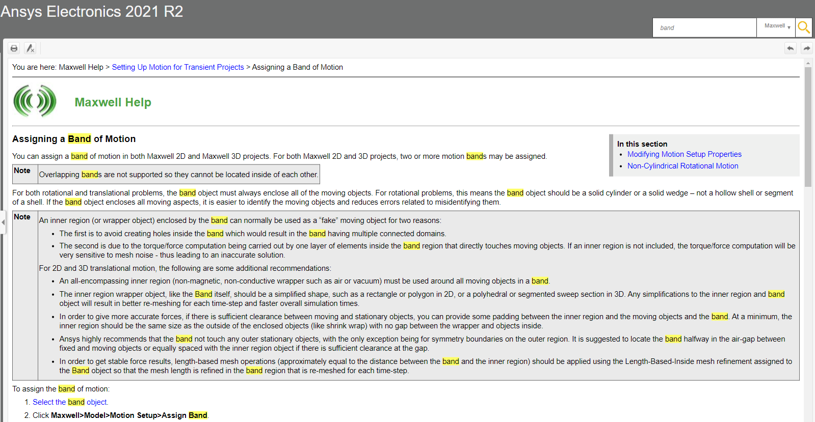Open the Maxwell search filter dropdown

776,27
